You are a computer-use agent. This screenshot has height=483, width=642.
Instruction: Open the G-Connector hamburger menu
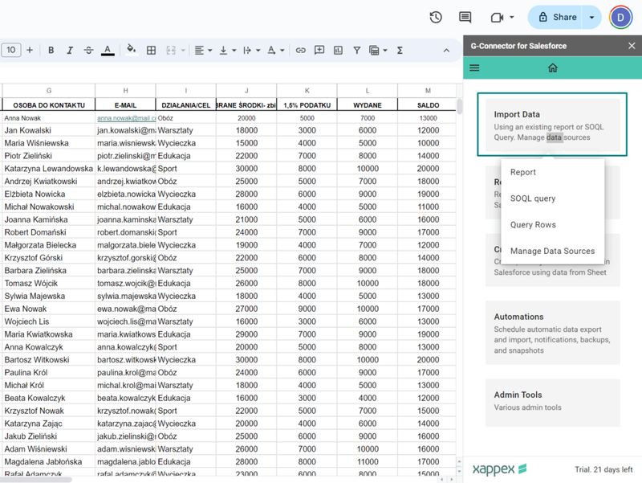[x=474, y=68]
